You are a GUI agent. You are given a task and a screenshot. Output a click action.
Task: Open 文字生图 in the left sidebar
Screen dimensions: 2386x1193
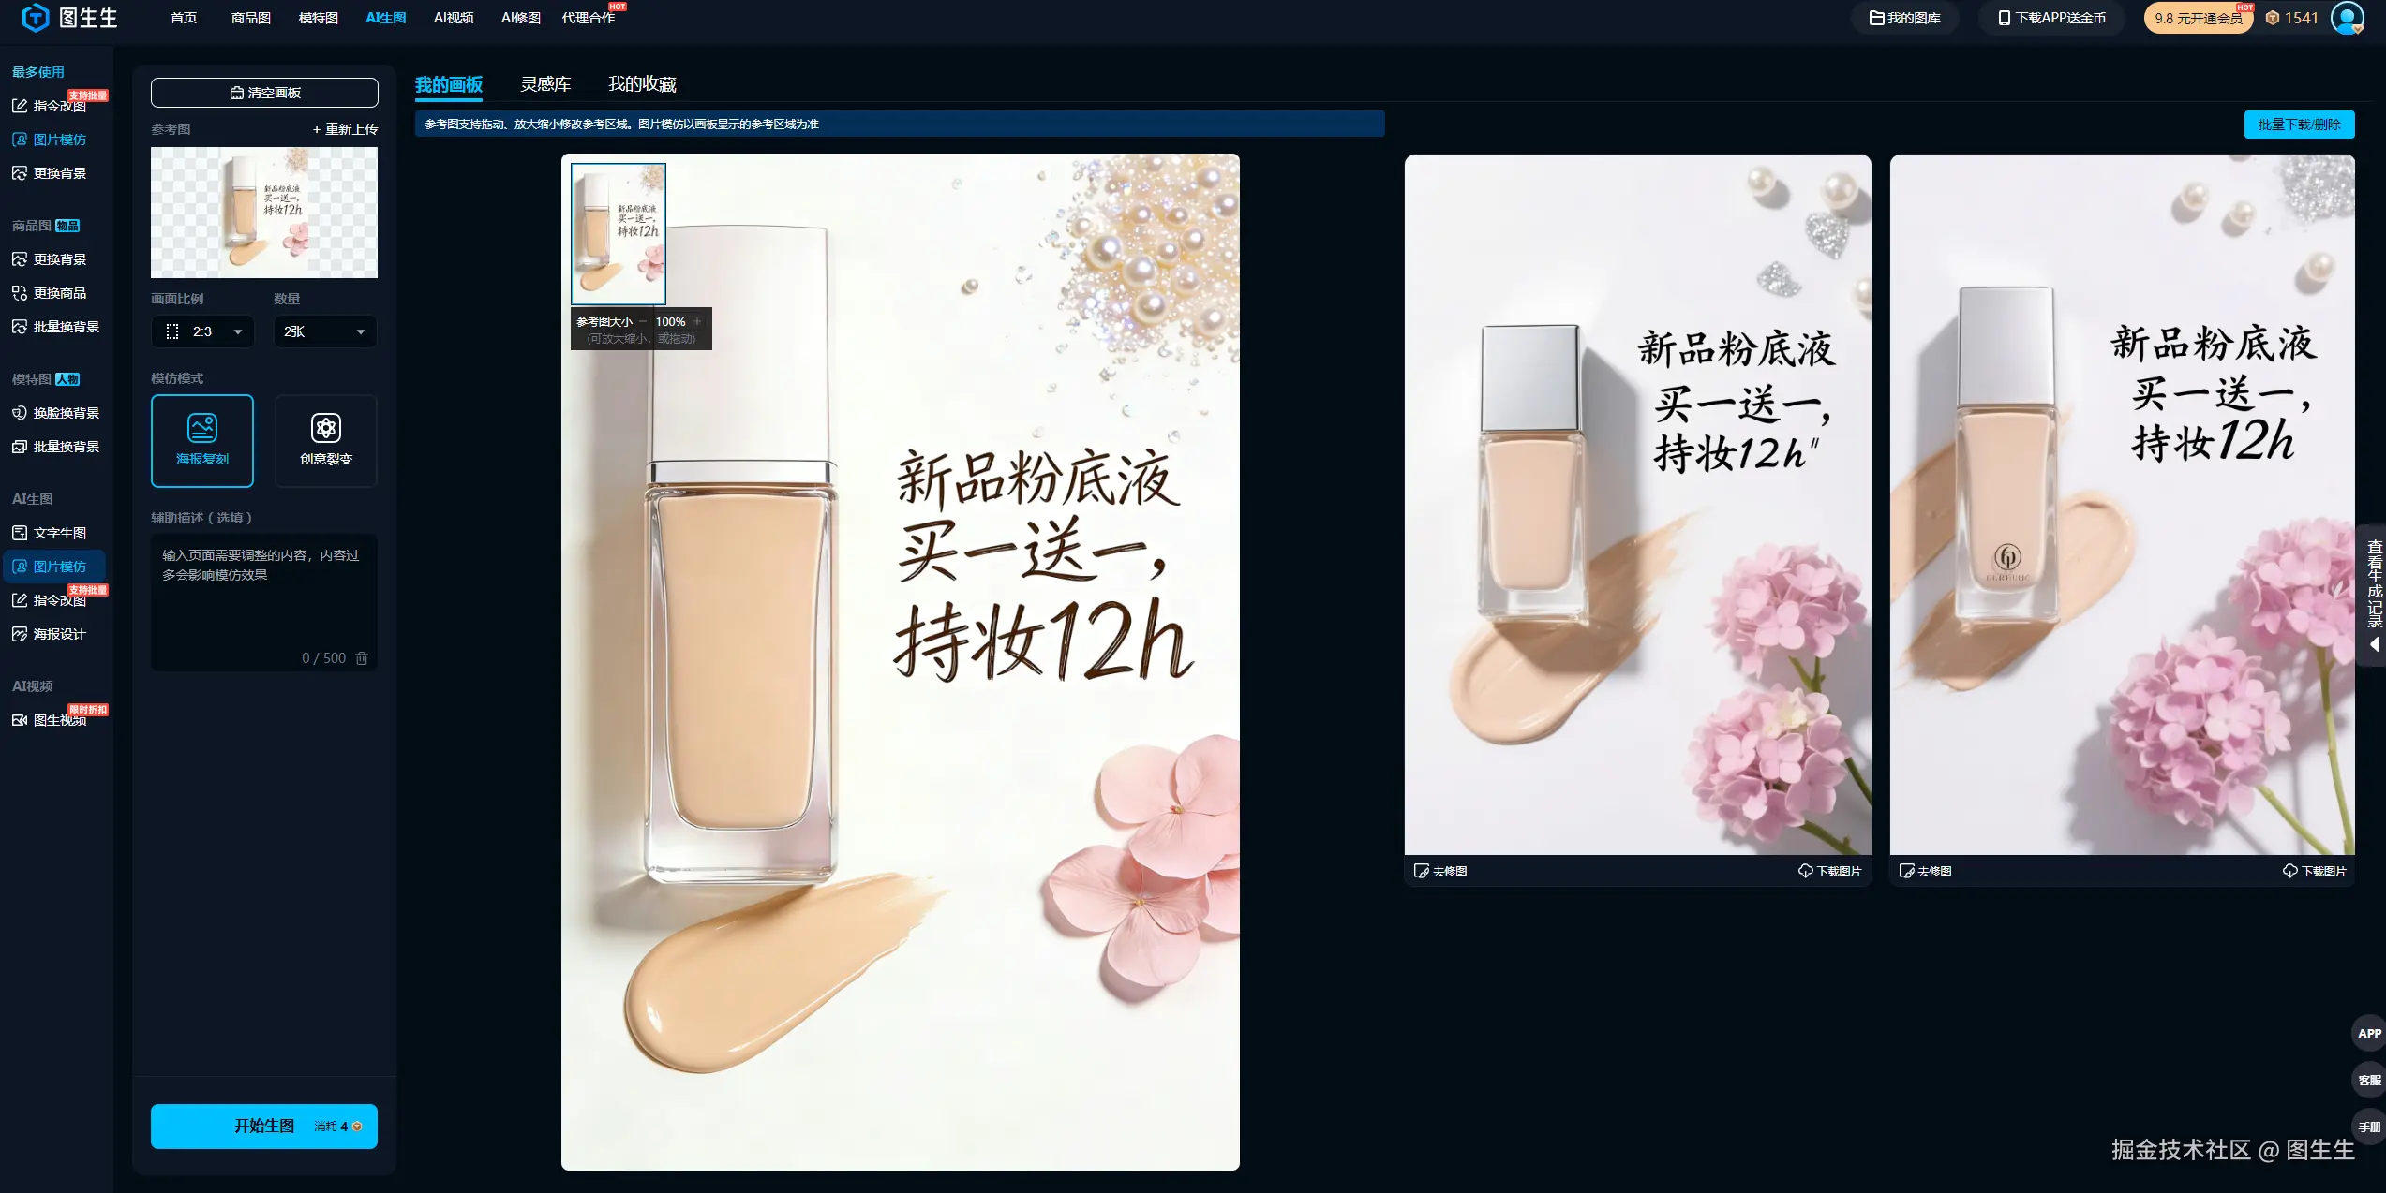[x=59, y=533]
